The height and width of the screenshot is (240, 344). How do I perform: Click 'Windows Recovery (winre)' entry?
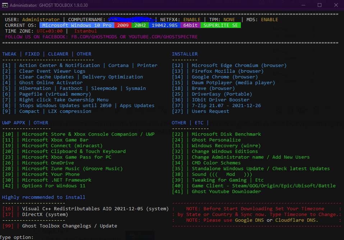pos(226,145)
